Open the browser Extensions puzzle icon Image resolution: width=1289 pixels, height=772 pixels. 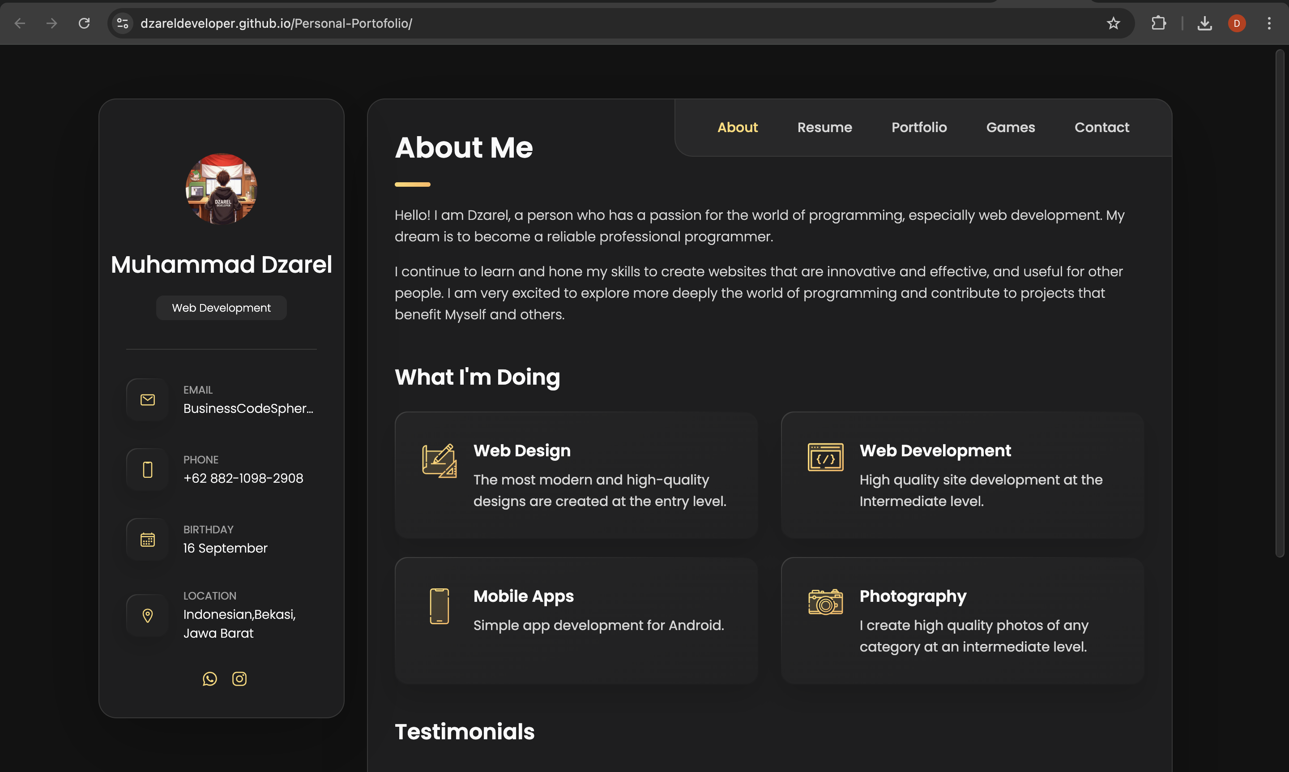click(x=1158, y=23)
